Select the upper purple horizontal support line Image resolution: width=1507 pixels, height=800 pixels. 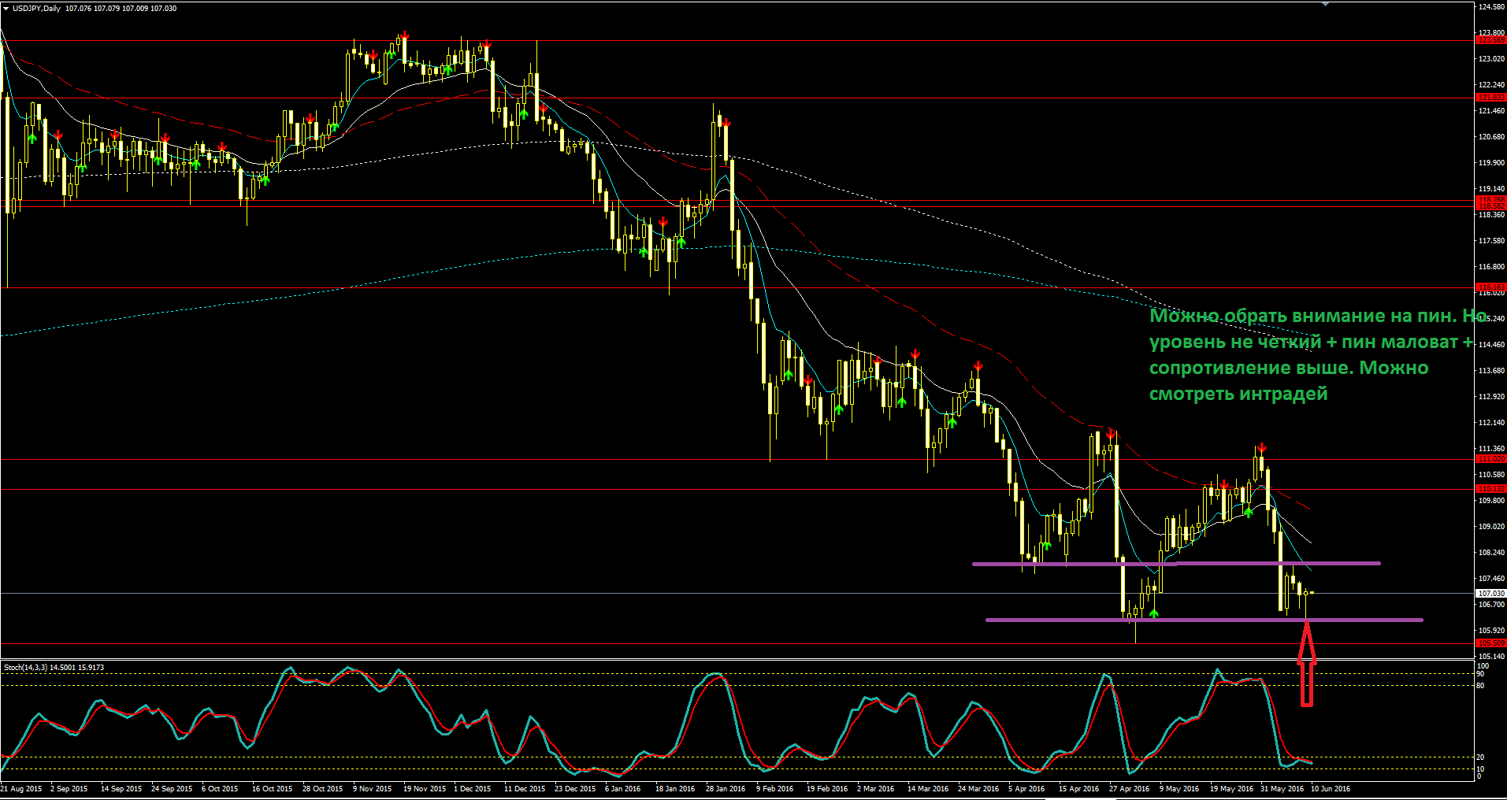[x=1176, y=563]
